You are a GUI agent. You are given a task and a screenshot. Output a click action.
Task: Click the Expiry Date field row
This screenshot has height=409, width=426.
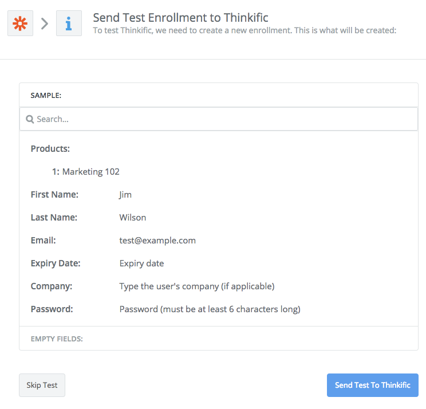(219, 264)
